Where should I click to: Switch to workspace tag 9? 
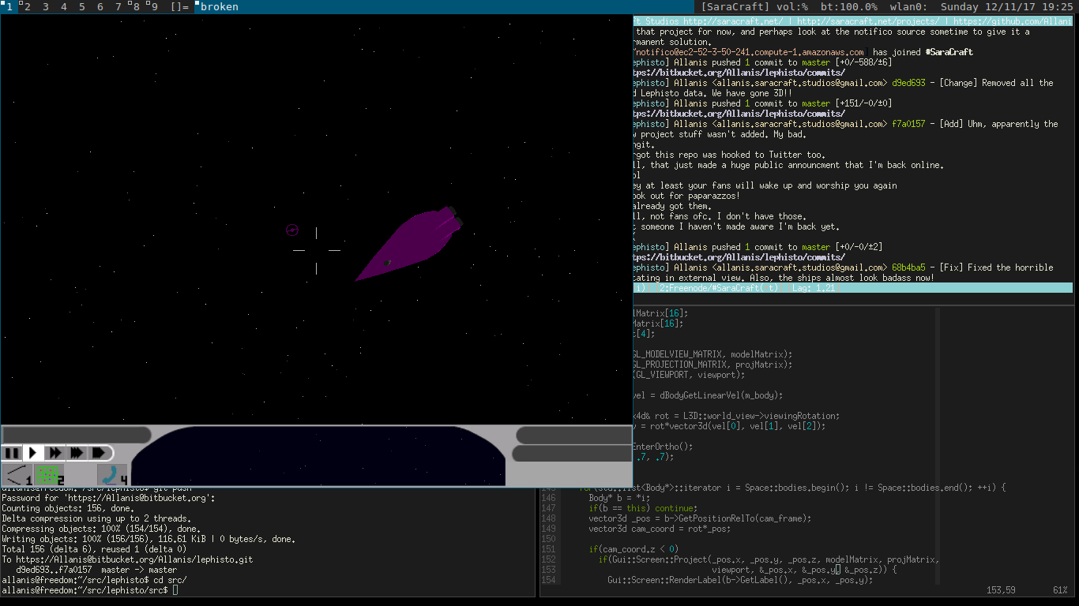(154, 7)
